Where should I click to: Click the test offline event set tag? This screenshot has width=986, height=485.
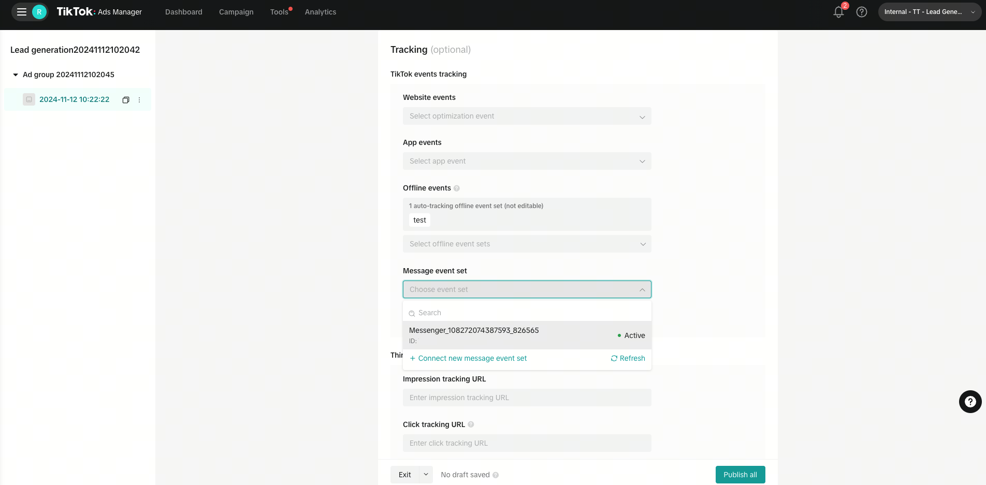(x=419, y=220)
